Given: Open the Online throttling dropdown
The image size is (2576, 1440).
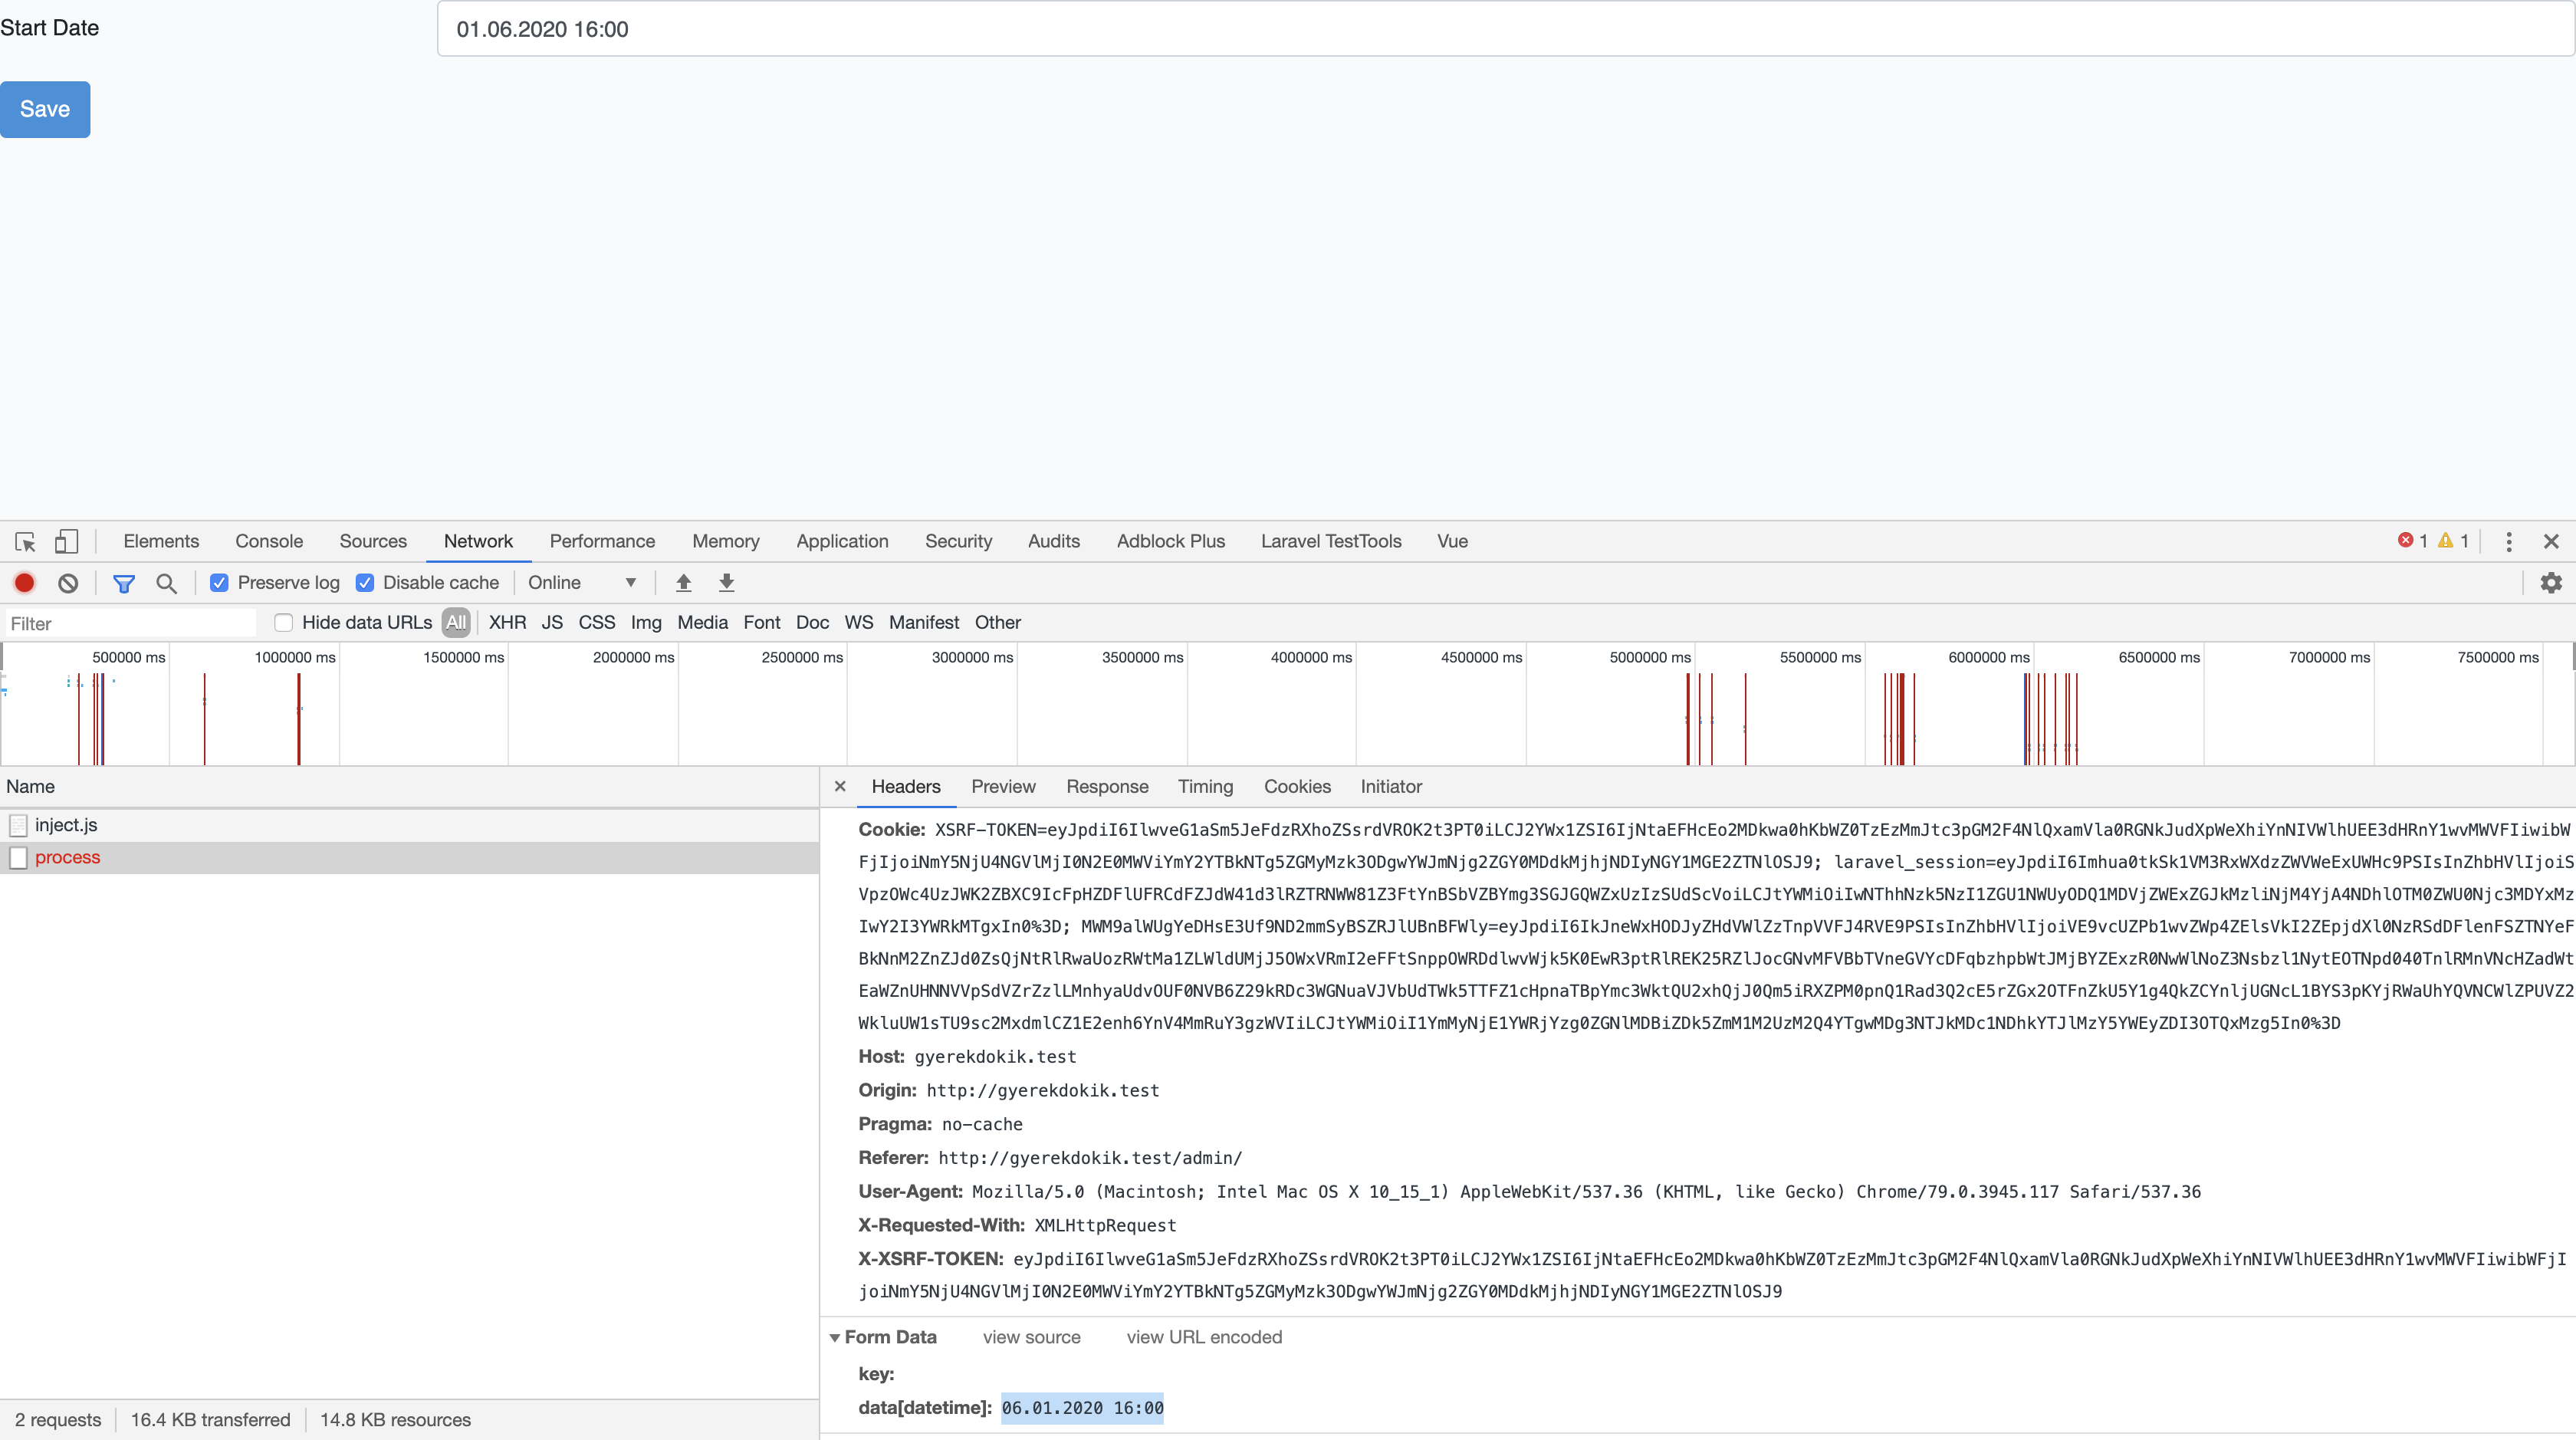Looking at the screenshot, I should pyautogui.click(x=582, y=583).
